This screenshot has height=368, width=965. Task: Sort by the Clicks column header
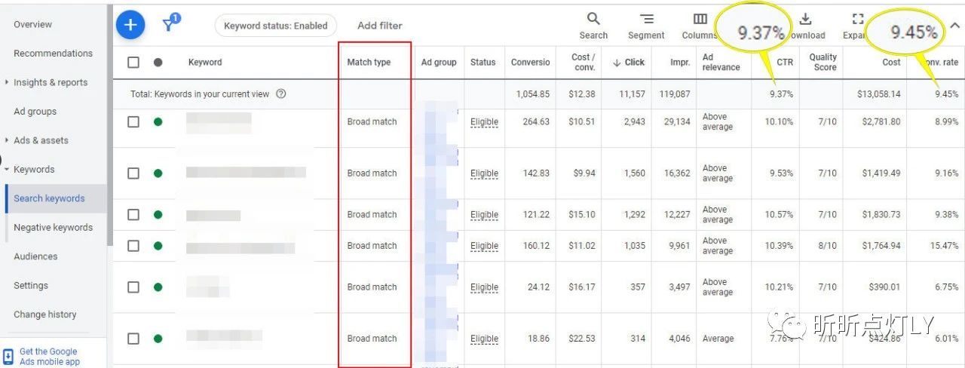[629, 63]
